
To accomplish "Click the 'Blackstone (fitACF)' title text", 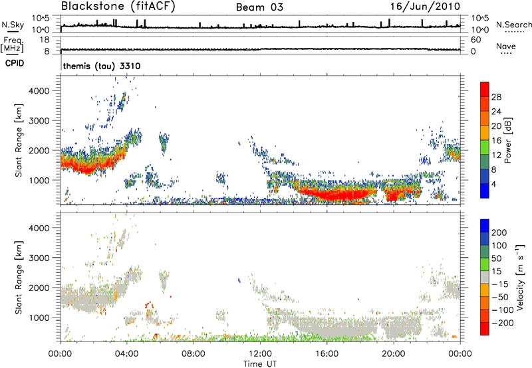I will click(118, 7).
